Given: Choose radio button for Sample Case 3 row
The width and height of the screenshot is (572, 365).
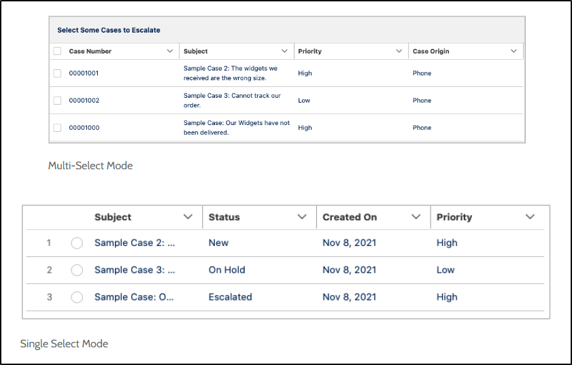Looking at the screenshot, I should click(77, 271).
